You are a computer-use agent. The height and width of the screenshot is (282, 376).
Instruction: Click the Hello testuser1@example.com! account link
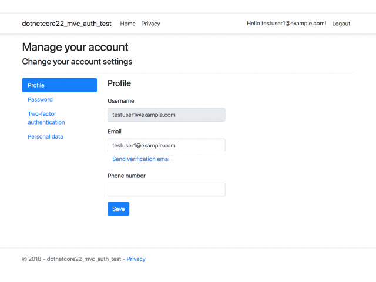287,23
